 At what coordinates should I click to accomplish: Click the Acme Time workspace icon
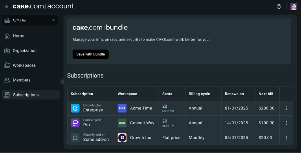tap(122, 108)
